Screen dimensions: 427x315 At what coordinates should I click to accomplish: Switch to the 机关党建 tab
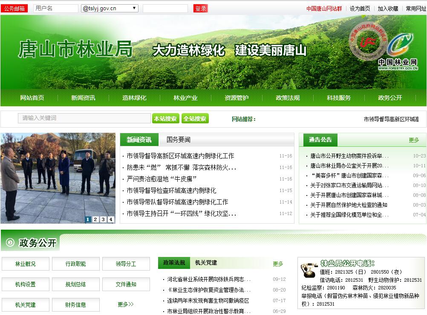[206, 262]
